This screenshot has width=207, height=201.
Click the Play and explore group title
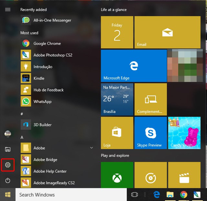click(x=115, y=156)
